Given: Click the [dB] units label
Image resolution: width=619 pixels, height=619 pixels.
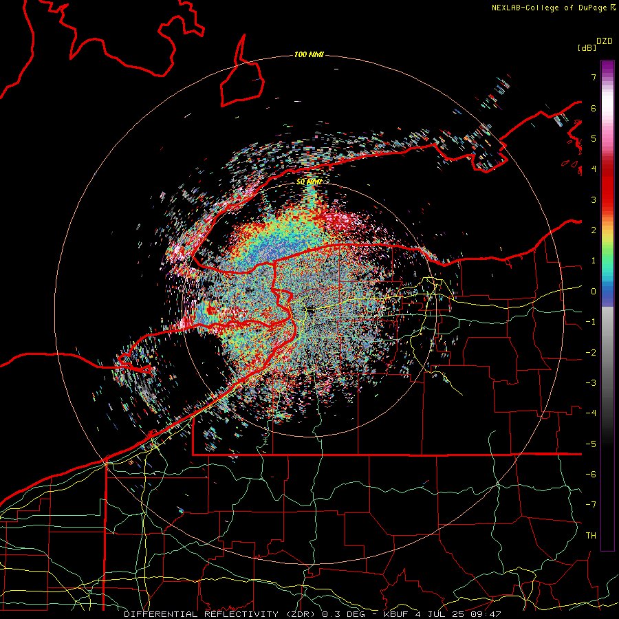Looking at the screenshot, I should (587, 47).
